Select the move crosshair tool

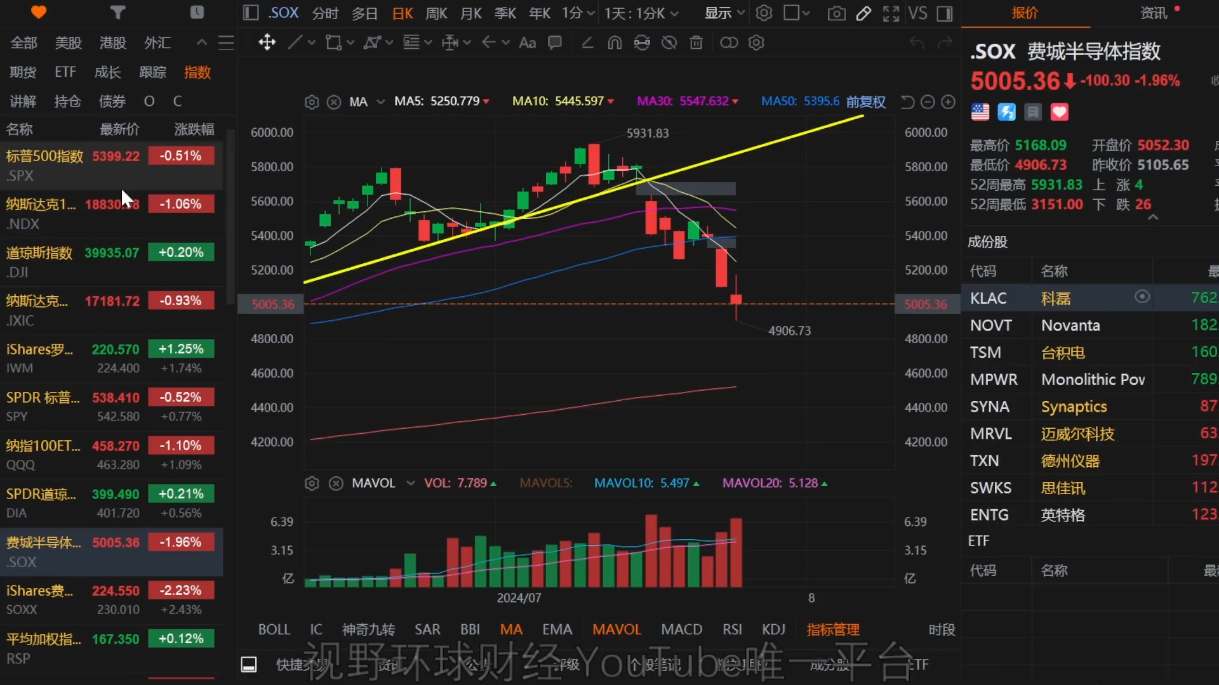[x=267, y=42]
